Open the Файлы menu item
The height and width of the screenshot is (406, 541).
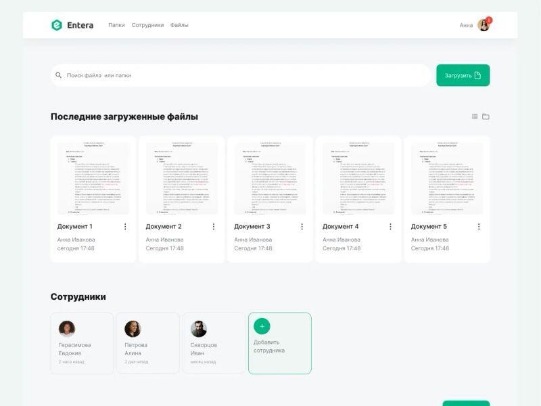tap(179, 25)
